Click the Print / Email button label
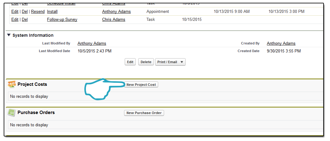The height and width of the screenshot is (141, 330). pos(167,62)
